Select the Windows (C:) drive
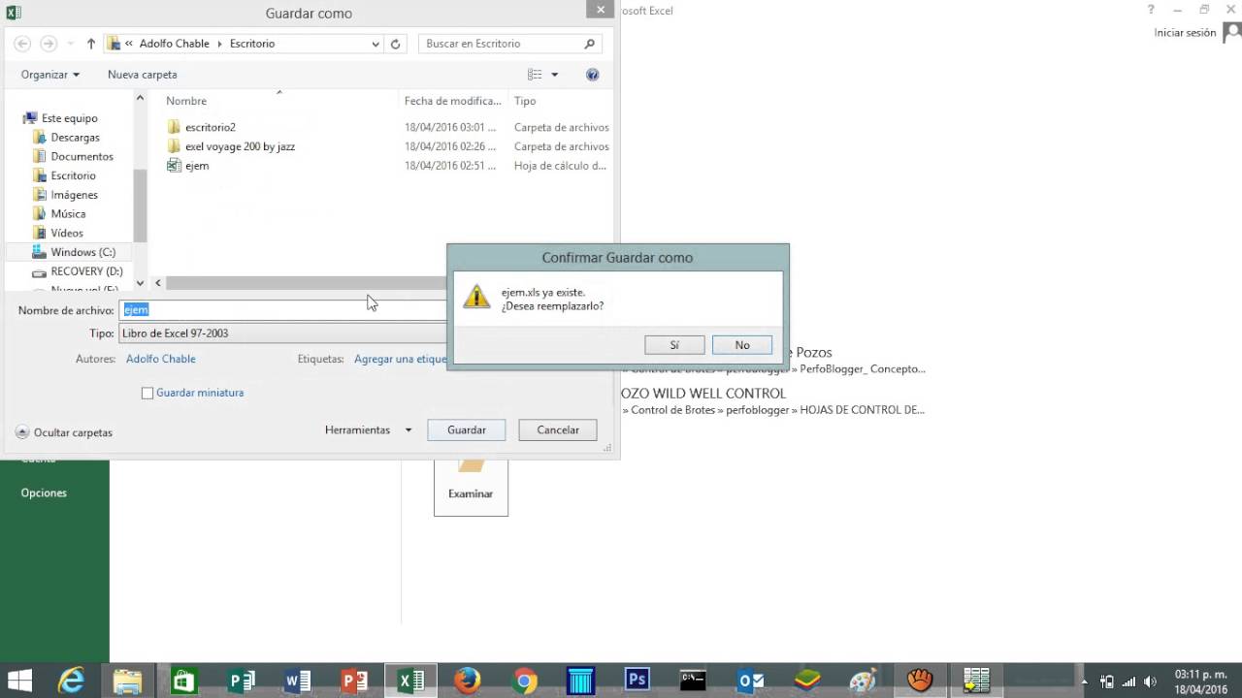The image size is (1242, 698). click(x=83, y=252)
